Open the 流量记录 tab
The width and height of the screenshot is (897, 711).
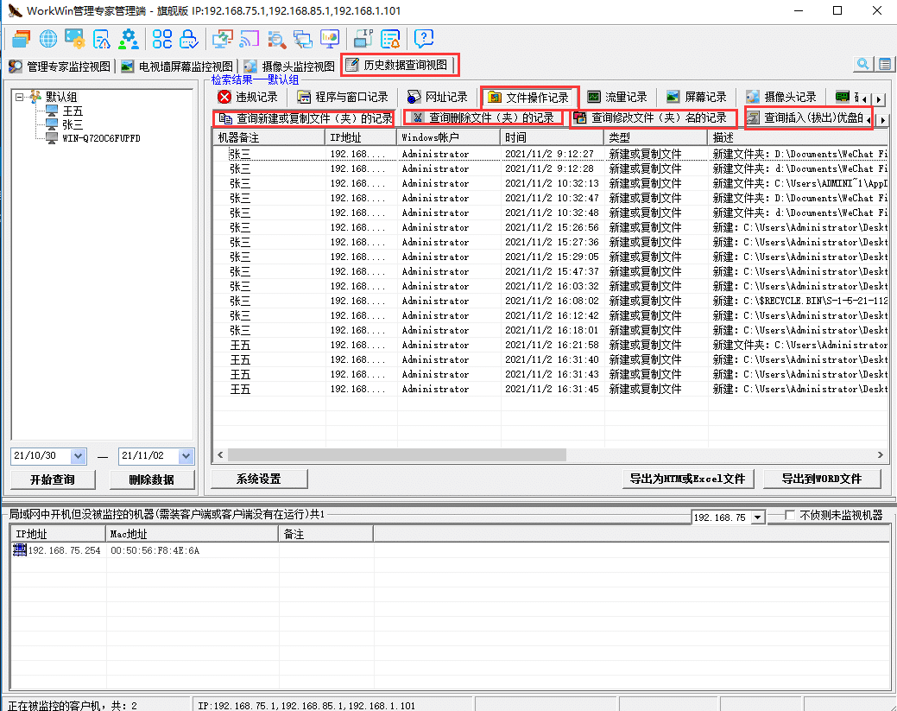(618, 97)
